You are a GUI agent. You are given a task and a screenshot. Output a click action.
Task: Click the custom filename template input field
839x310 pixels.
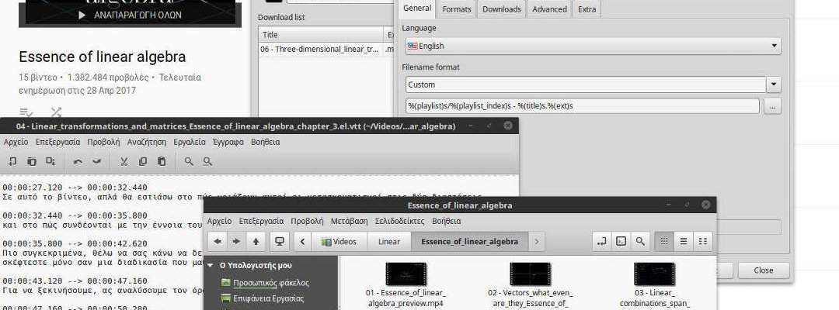[583, 106]
